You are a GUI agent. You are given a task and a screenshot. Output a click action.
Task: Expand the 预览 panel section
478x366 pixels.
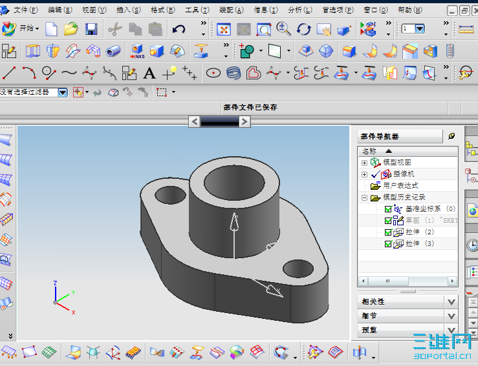pos(451,330)
